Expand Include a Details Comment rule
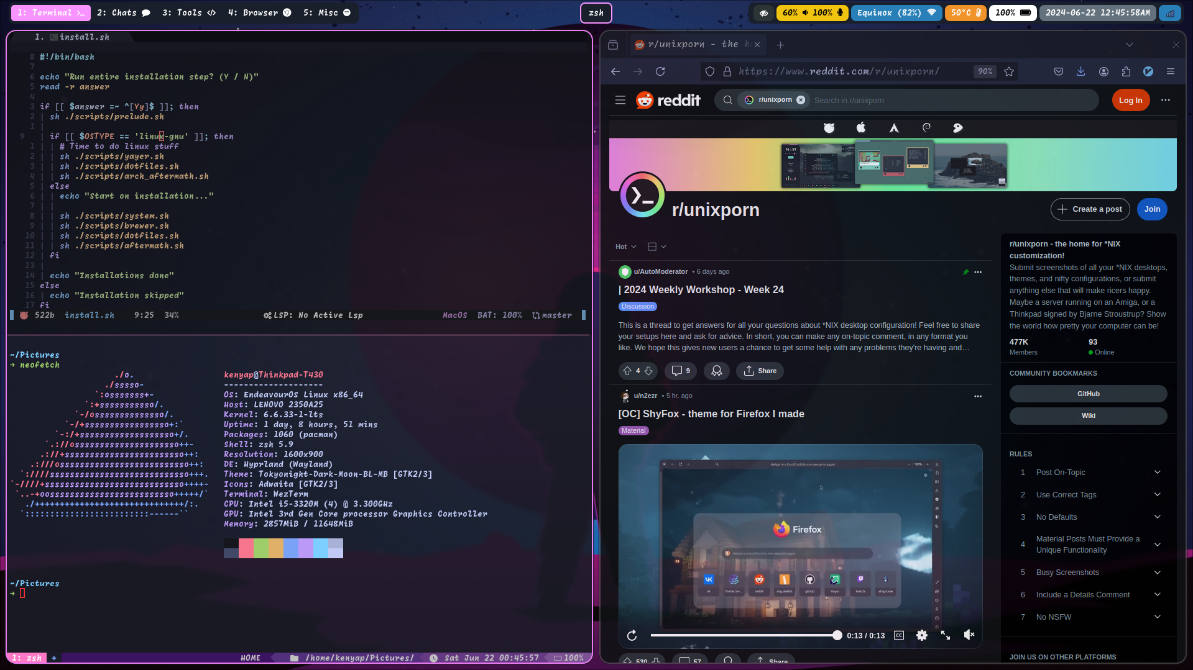 (x=1158, y=594)
